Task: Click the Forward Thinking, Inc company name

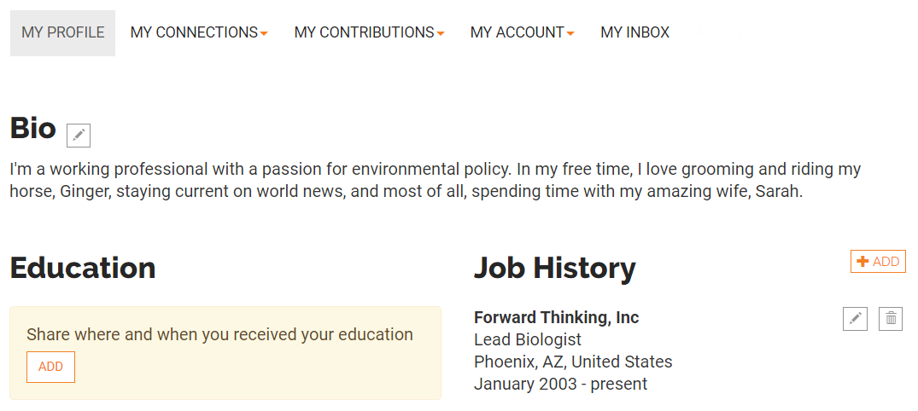Action: [556, 317]
